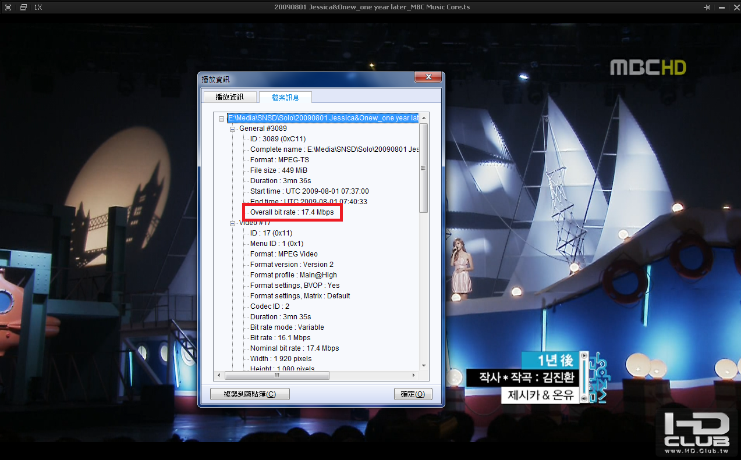This screenshot has height=460, width=741.
Task: Select the "File size : 449 MiB" row
Action: coord(279,170)
